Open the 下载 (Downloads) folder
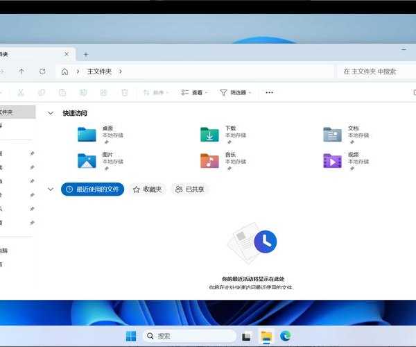This screenshot has height=347, width=416. coord(209,134)
